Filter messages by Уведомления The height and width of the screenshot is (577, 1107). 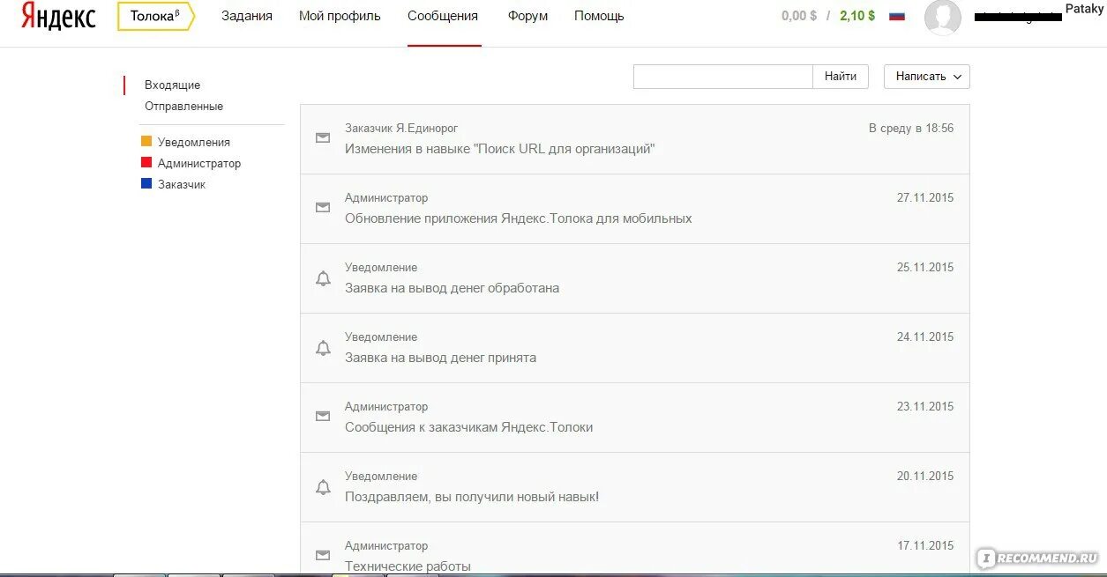click(x=193, y=143)
